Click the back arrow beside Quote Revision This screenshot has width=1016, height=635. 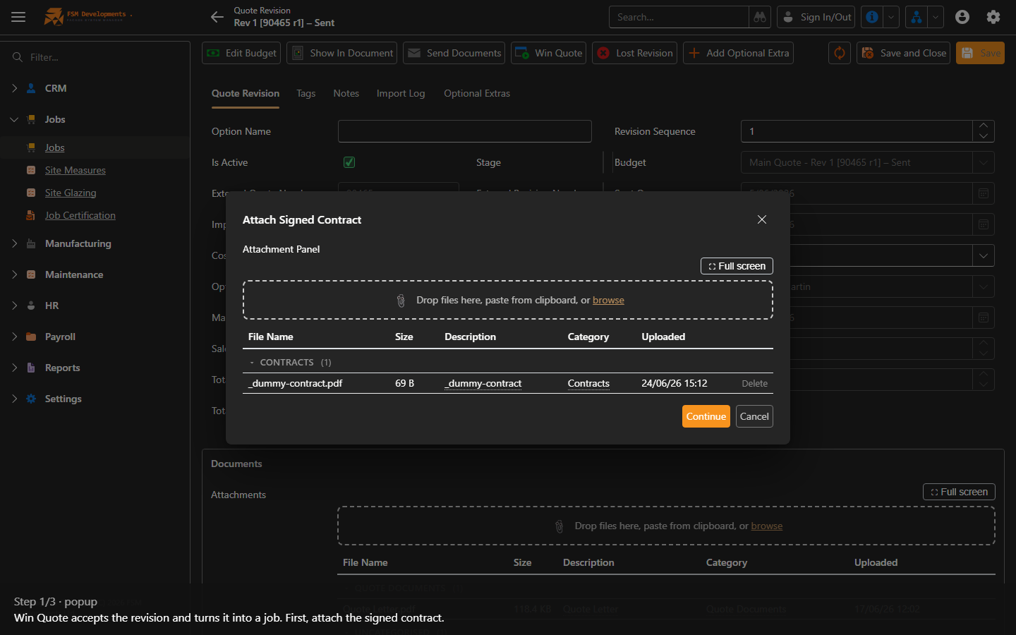217,17
